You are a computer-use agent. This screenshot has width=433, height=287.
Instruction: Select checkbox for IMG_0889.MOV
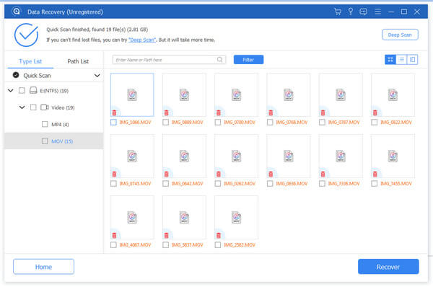tap(166, 123)
